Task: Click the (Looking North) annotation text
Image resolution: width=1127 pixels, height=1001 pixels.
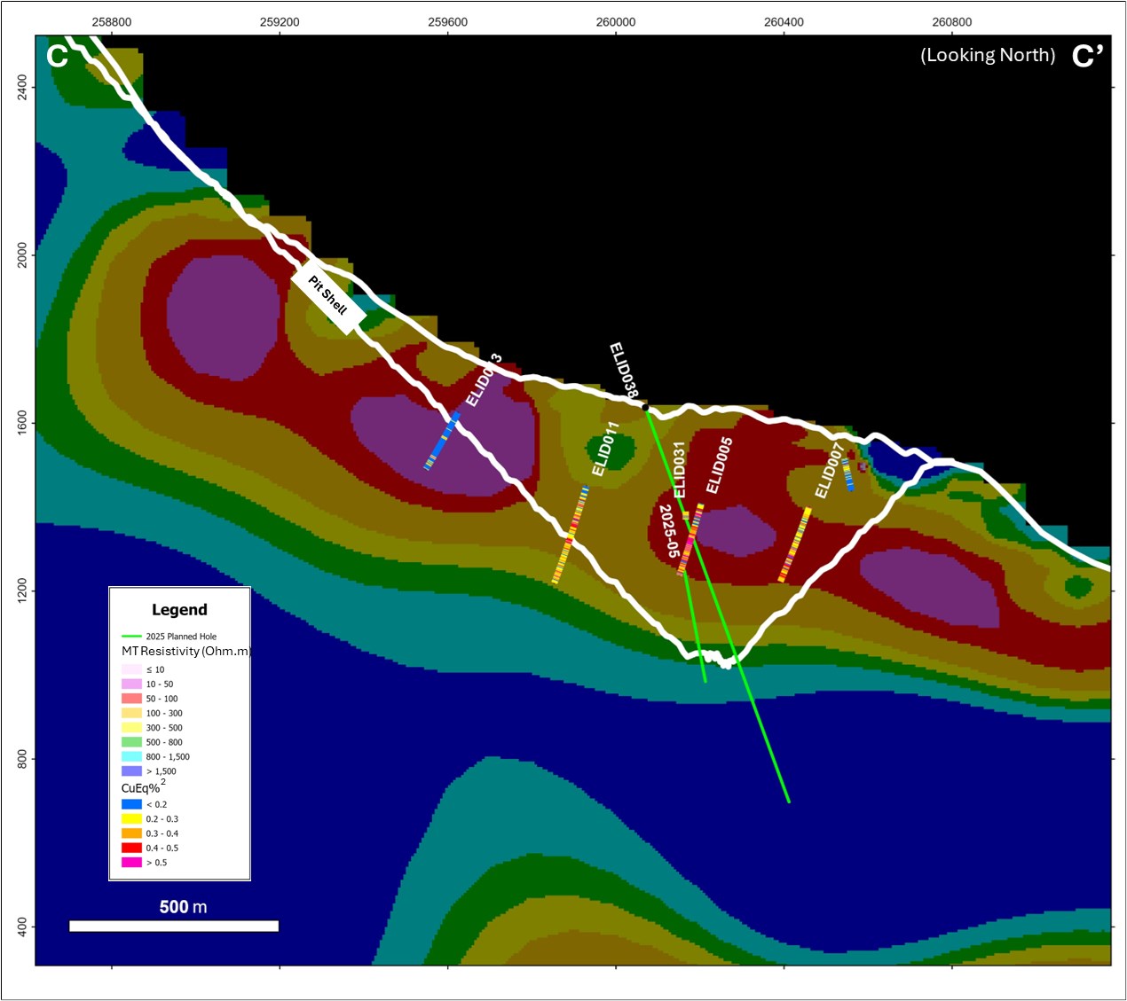Action: pyautogui.click(x=988, y=55)
